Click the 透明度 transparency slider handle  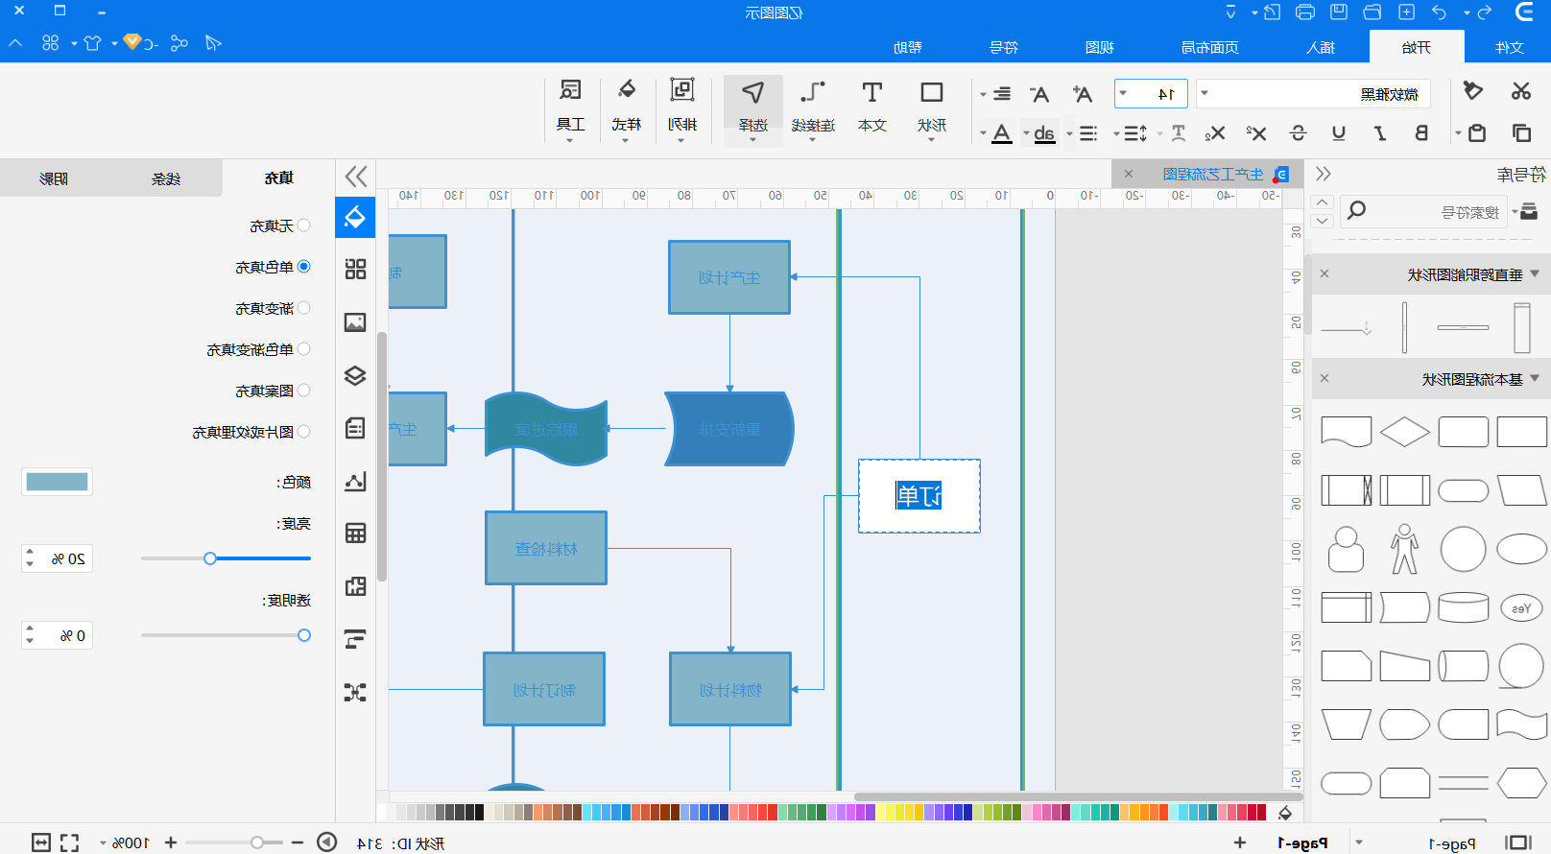304,635
